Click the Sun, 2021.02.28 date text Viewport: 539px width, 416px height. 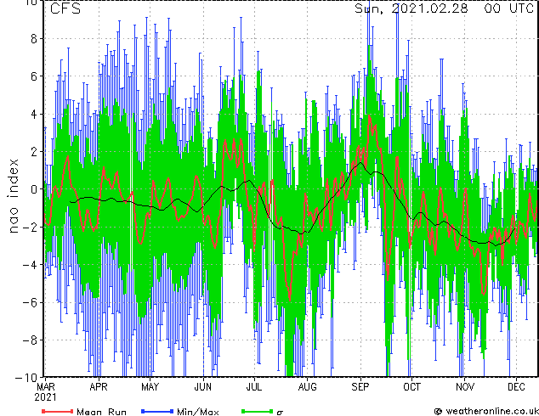click(x=411, y=8)
